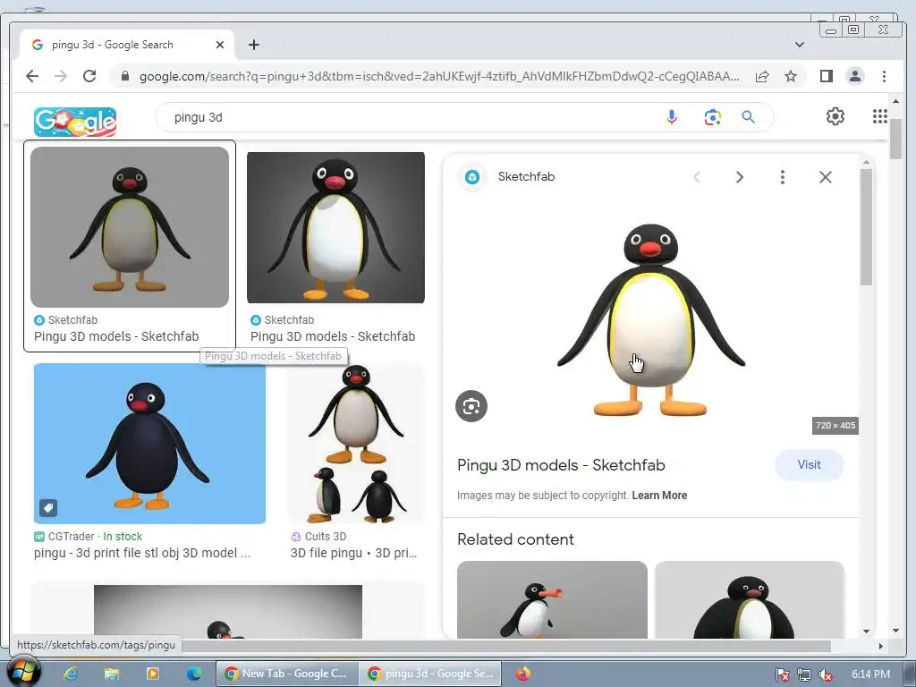Reload the Google search page
This screenshot has height=687, width=916.
89,76
